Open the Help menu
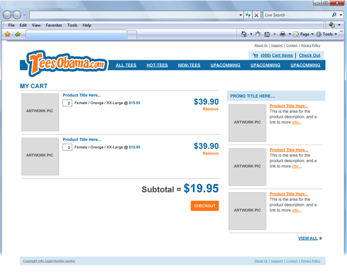 click(87, 25)
